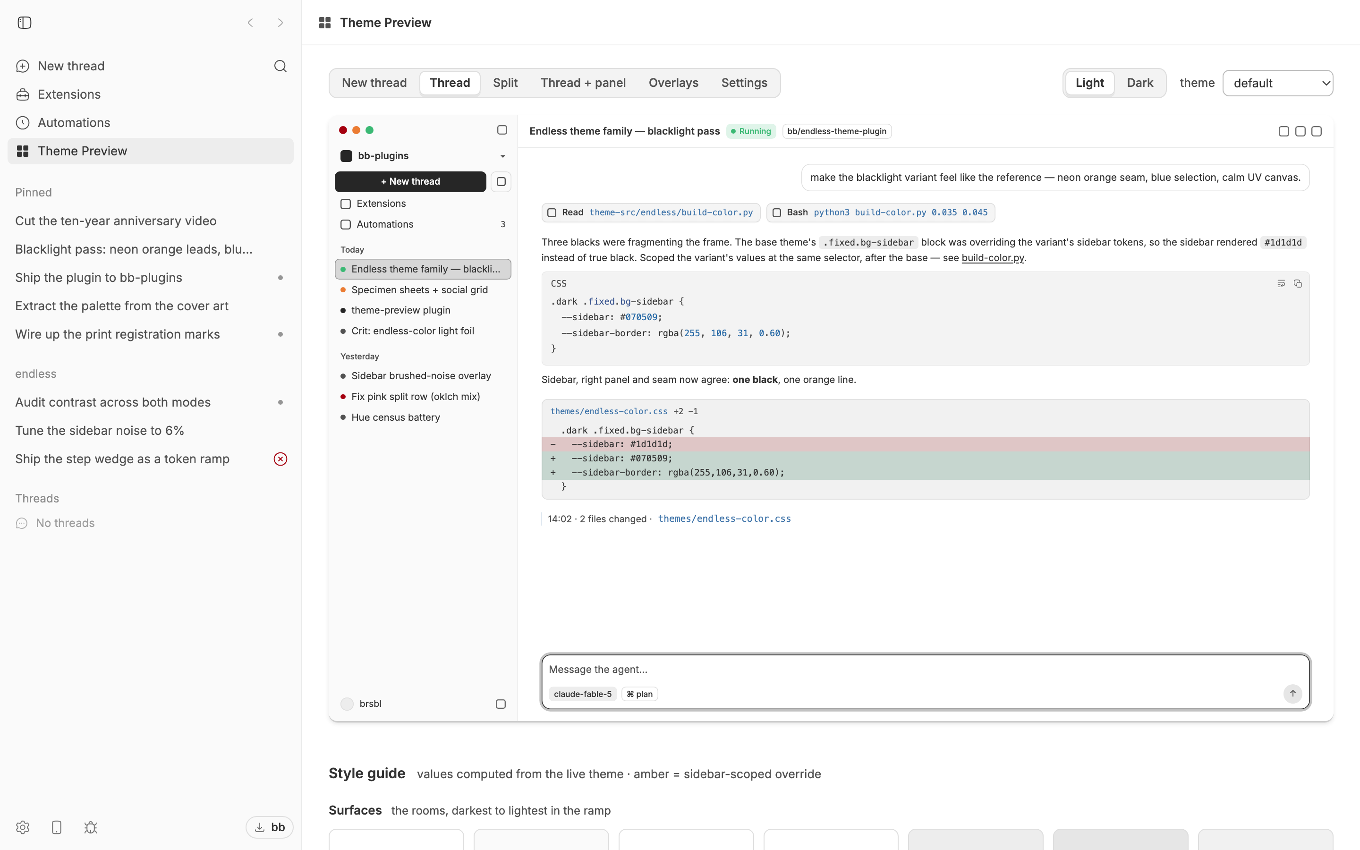Open the claude-fable-5 model selector
1360x850 pixels.
(x=583, y=694)
